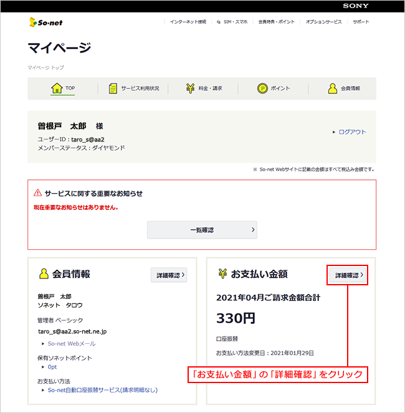Click the So-net logo
405x413 pixels.
click(x=46, y=22)
